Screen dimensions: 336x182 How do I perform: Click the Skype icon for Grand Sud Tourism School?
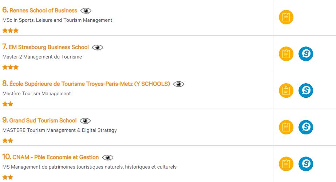[306, 127]
